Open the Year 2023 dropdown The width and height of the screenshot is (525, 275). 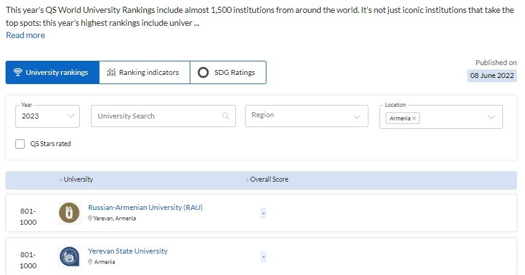point(47,116)
